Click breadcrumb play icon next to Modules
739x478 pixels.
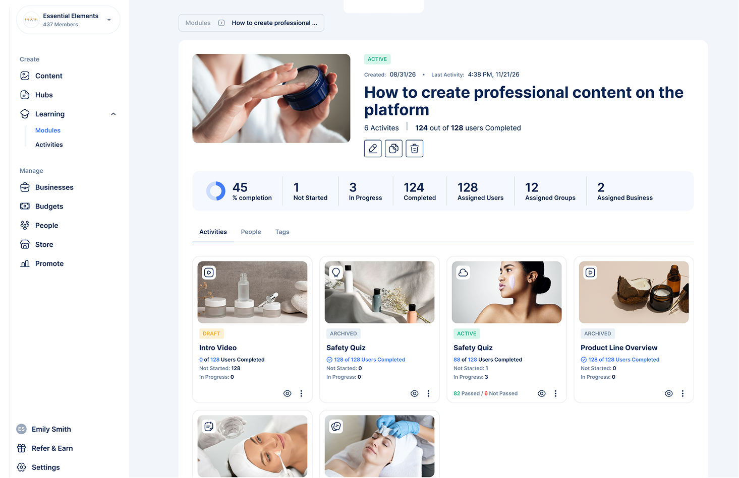pyautogui.click(x=221, y=23)
